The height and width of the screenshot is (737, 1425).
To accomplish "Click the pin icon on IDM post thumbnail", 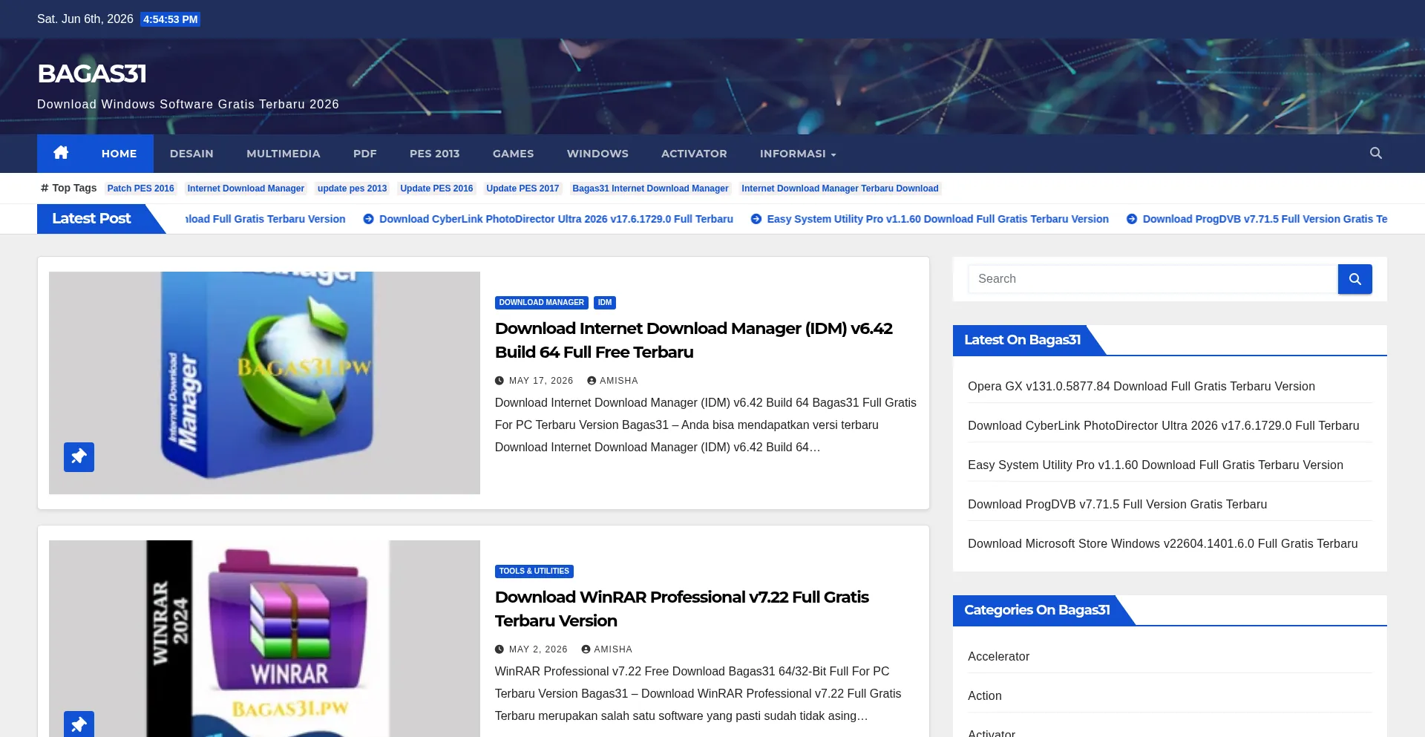I will click(79, 457).
